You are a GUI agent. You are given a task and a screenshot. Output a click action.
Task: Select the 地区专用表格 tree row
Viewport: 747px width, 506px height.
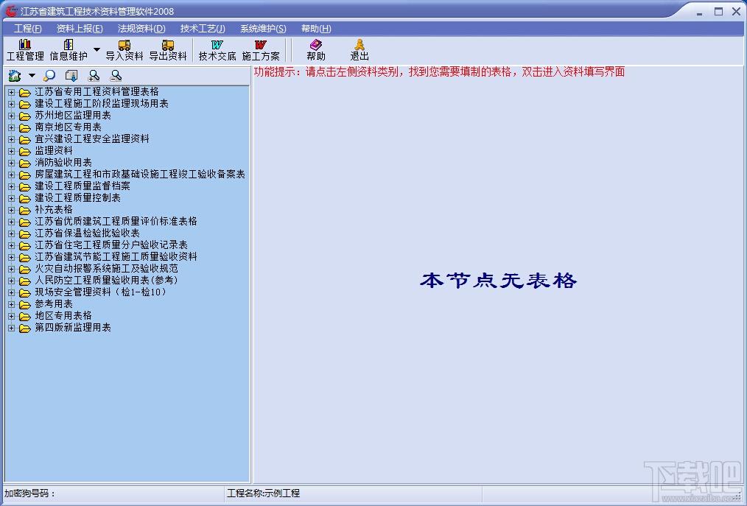point(63,316)
